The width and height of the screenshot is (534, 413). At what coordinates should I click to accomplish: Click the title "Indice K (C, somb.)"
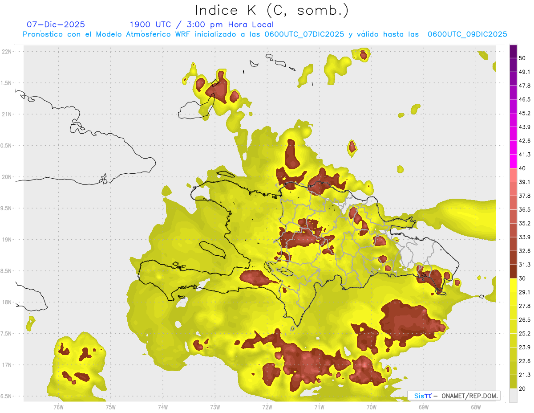pos(272,11)
